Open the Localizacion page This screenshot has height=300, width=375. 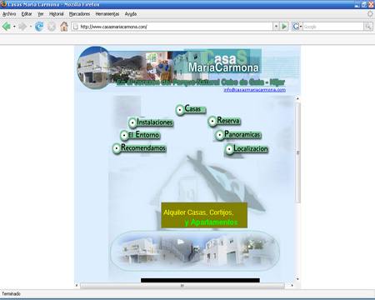[247, 149]
